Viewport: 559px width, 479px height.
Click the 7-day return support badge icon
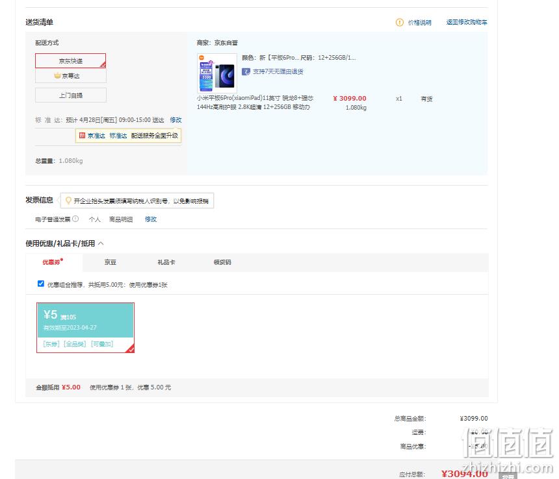(246, 71)
